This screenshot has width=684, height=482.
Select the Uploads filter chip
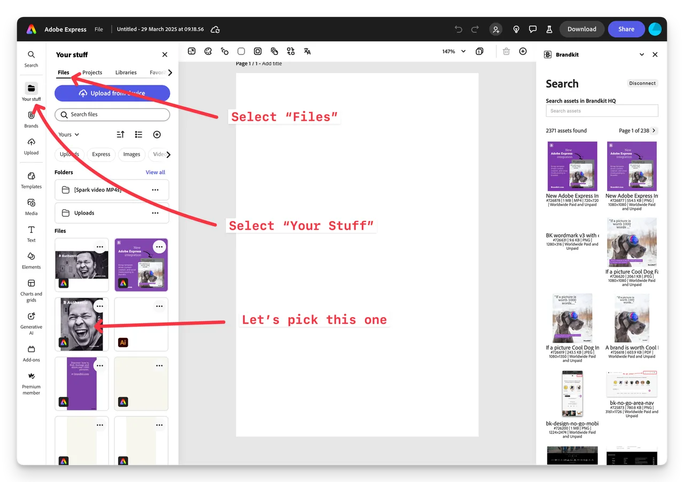tap(69, 154)
